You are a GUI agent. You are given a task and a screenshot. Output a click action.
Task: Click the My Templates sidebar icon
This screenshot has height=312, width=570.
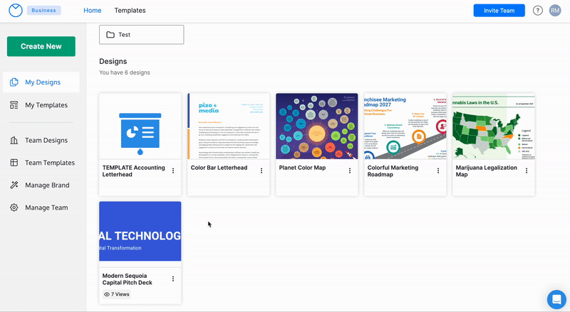point(14,105)
